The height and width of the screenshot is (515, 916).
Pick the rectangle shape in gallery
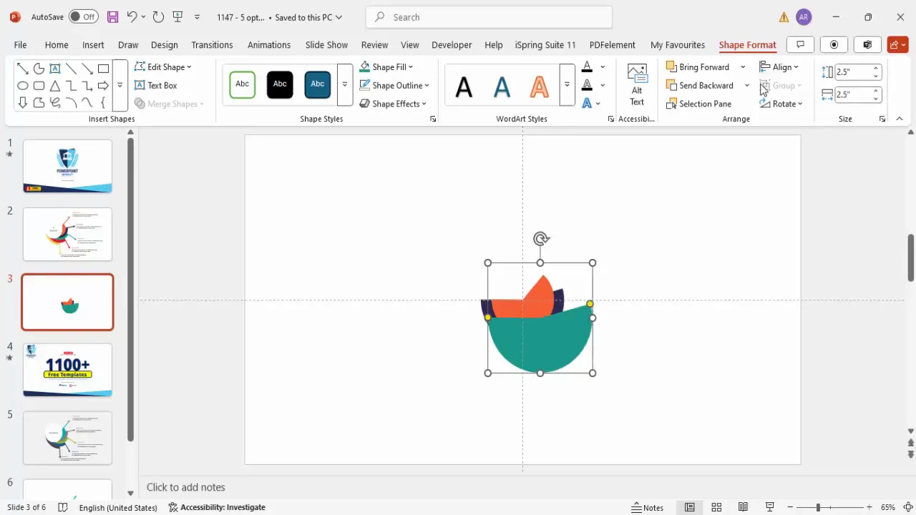click(103, 69)
